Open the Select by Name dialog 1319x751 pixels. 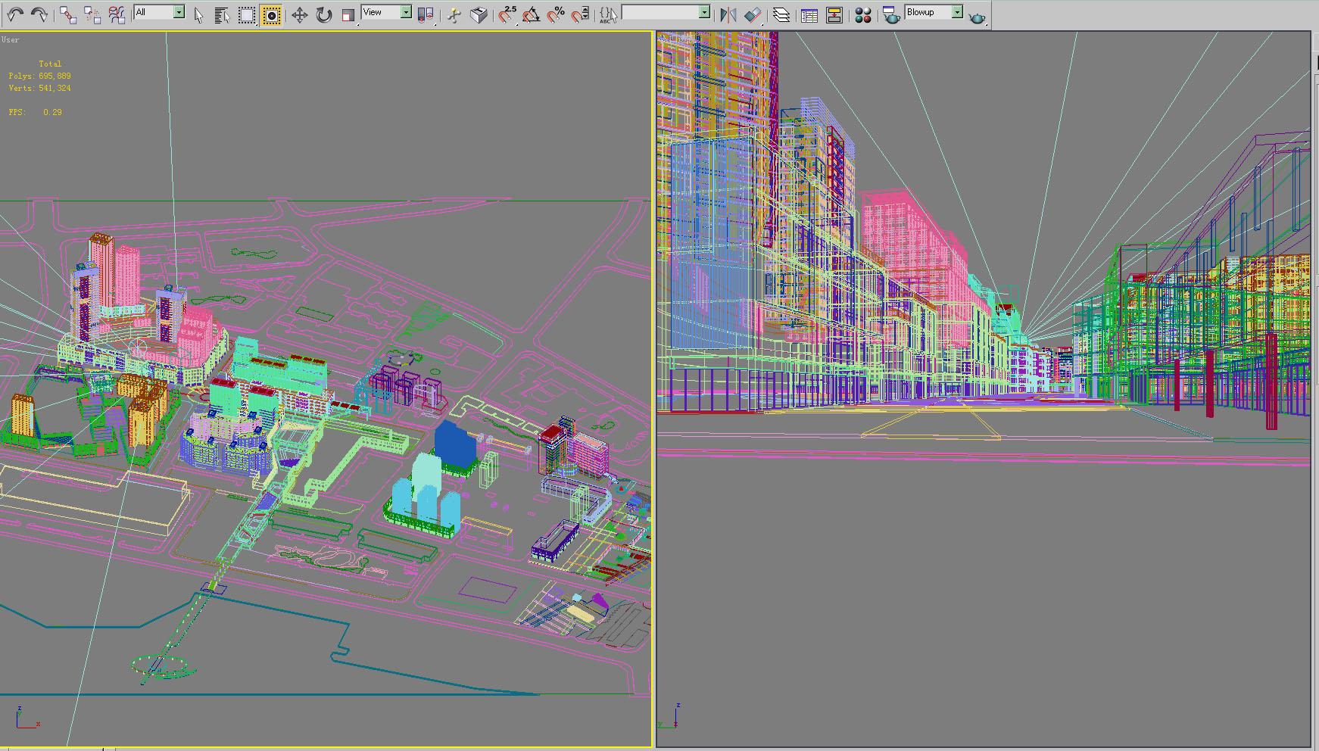(x=222, y=14)
